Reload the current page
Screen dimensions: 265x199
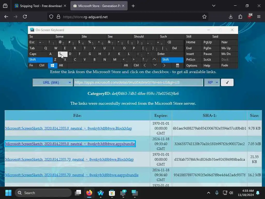point(25,17)
